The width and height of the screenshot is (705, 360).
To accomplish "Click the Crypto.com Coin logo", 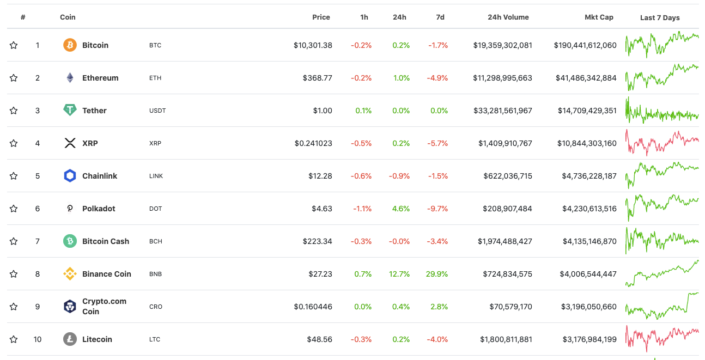I will click(70, 307).
